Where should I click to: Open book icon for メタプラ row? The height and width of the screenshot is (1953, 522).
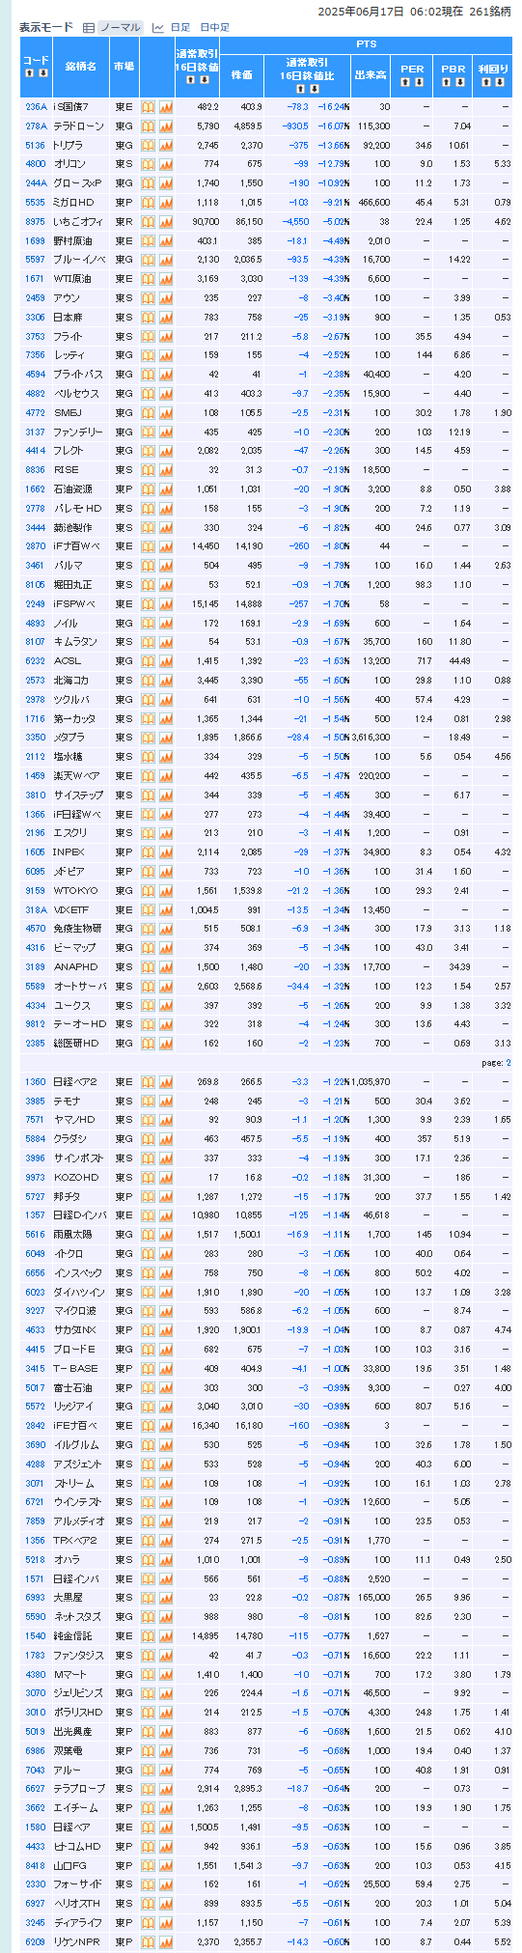149,738
